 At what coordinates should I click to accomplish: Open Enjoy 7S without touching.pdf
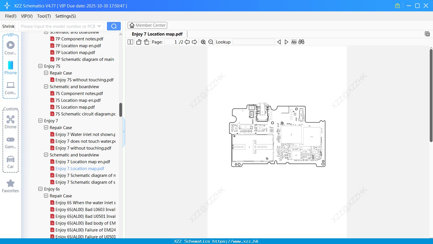[84, 80]
